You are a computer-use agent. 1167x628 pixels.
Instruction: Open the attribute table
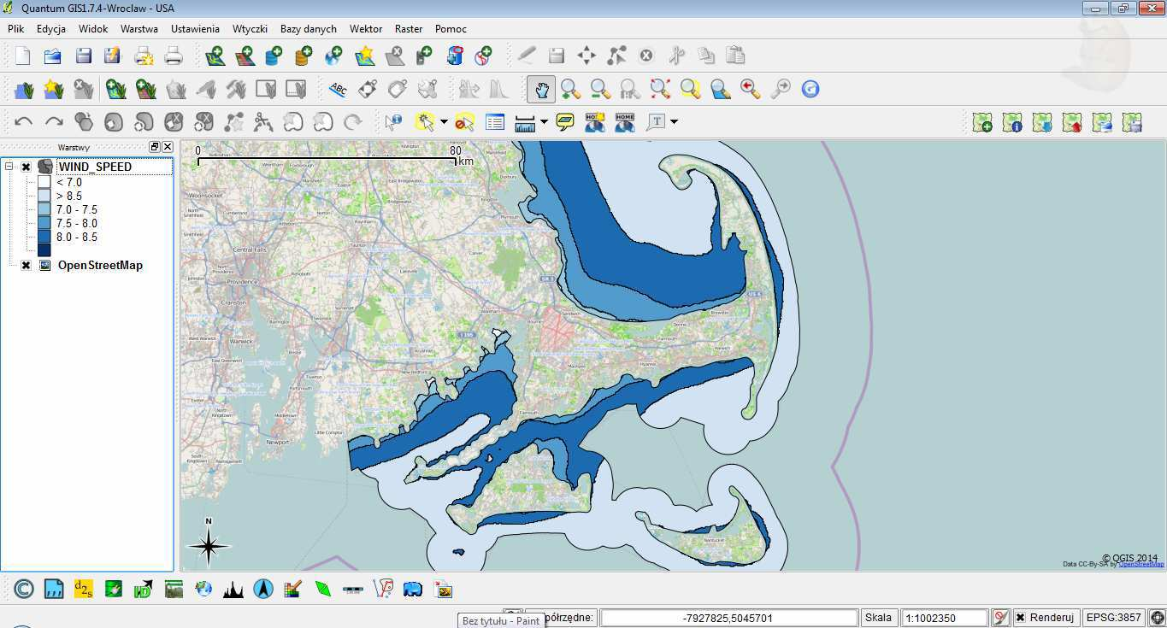click(494, 122)
